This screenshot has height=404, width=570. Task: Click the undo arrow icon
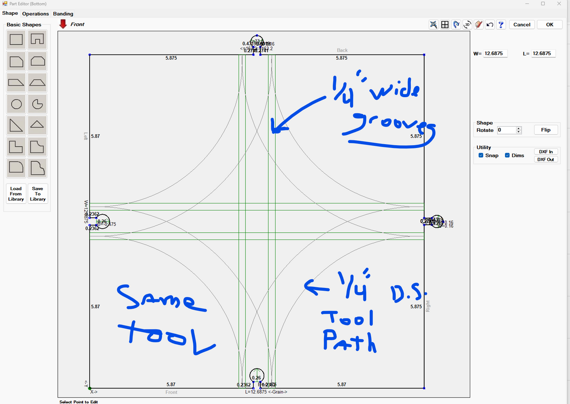pyautogui.click(x=490, y=25)
